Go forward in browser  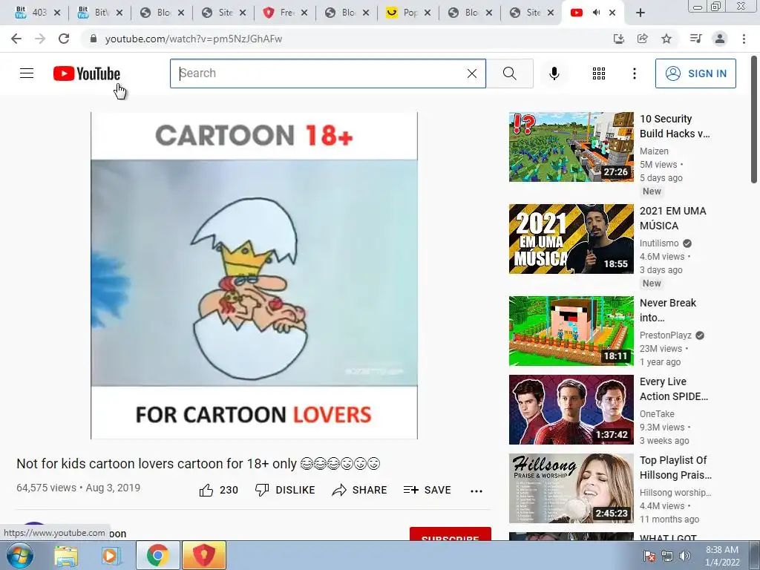click(x=40, y=39)
